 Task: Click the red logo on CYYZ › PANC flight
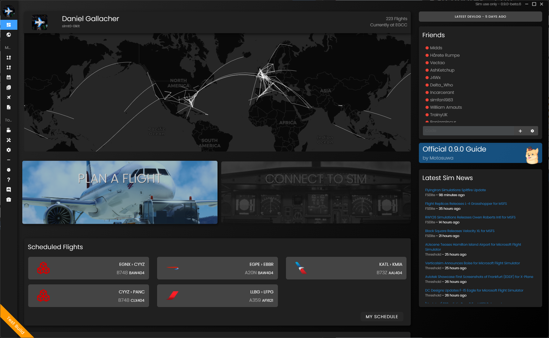click(43, 296)
